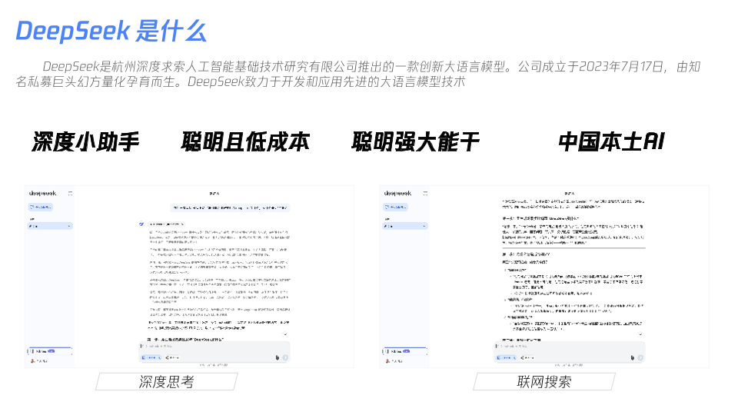Click sidebar collapse icon in right DeepSeek screenshot
The image size is (738, 415).
(x=424, y=193)
